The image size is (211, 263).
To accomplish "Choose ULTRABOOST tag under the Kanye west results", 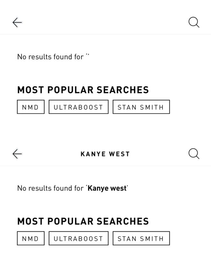I will click(x=78, y=239).
